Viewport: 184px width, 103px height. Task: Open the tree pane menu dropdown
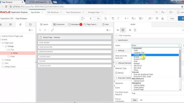pos(31,30)
